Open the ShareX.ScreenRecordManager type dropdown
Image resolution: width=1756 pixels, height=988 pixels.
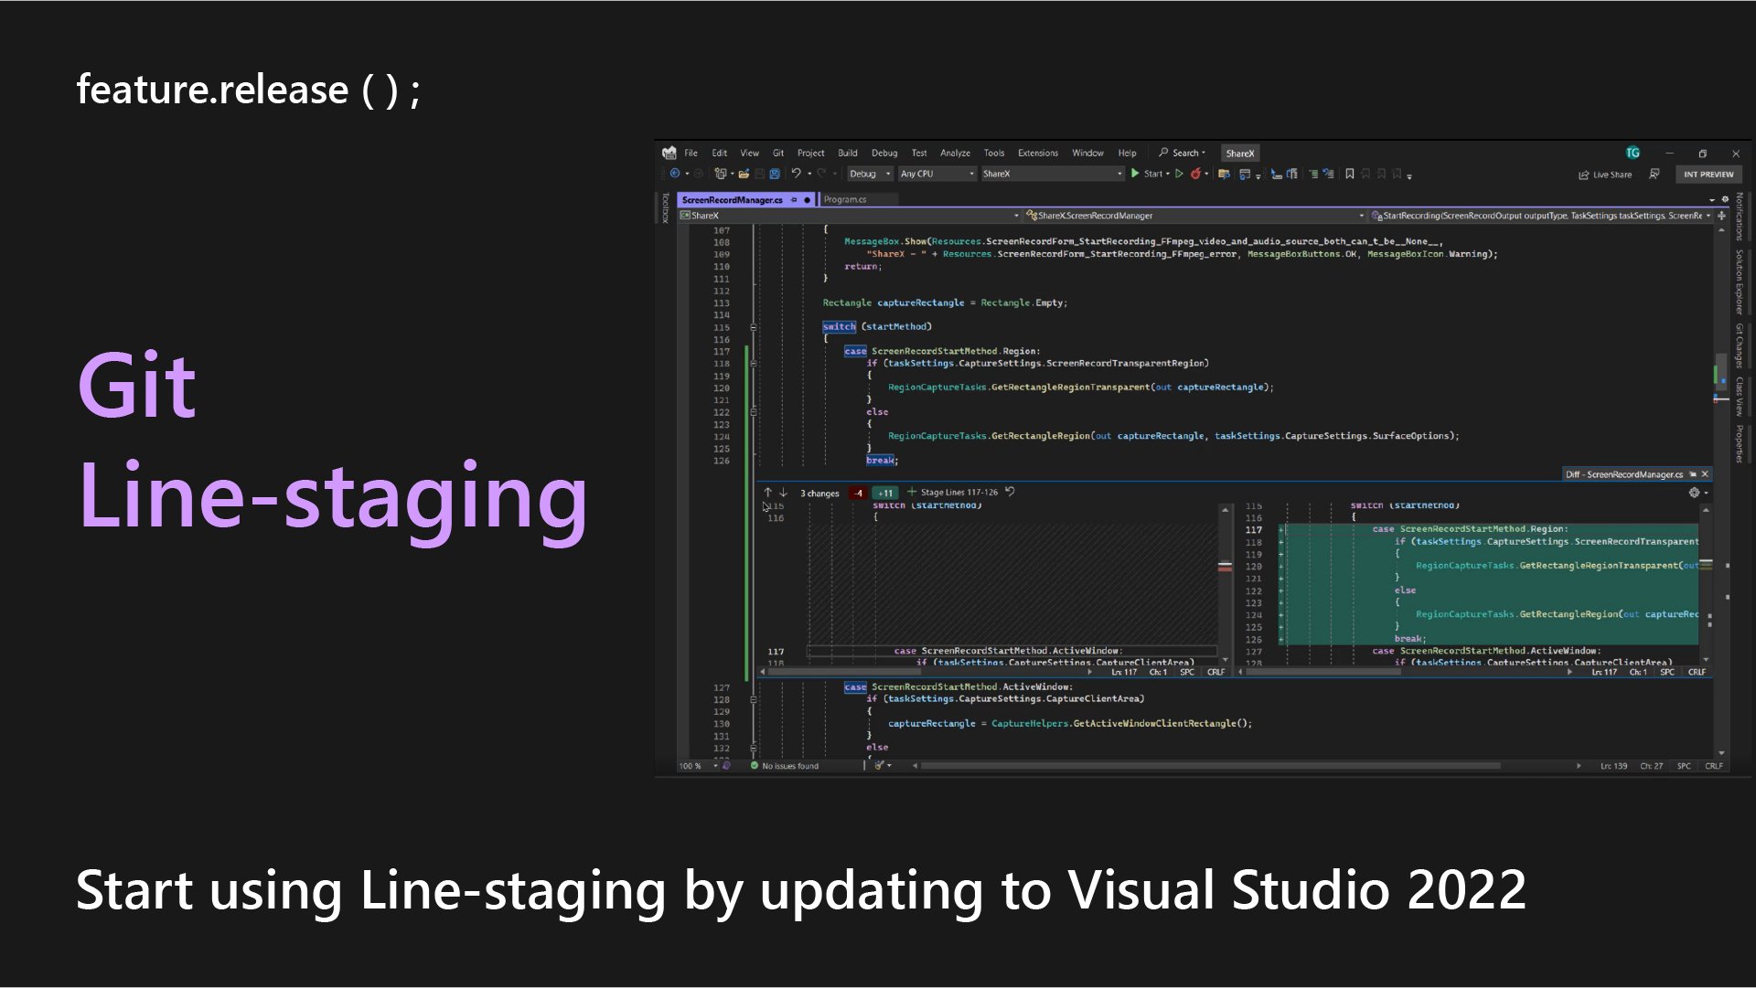pos(1194,216)
